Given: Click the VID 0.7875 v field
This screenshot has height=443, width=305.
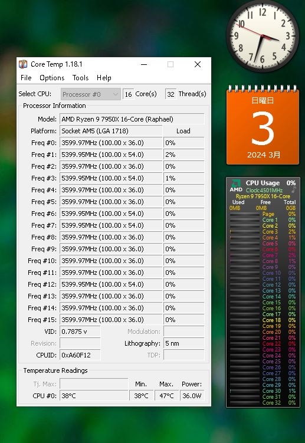Looking at the screenshot, I should pos(80,332).
